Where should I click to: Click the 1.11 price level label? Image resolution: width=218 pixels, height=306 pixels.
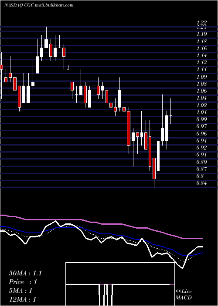tap(201, 70)
